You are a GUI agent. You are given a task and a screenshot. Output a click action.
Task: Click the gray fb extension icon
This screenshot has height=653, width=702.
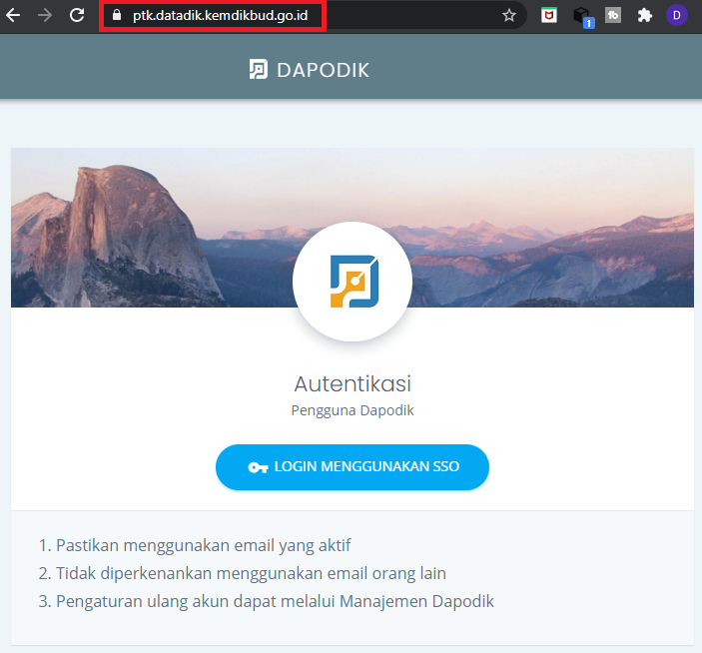[x=613, y=15]
